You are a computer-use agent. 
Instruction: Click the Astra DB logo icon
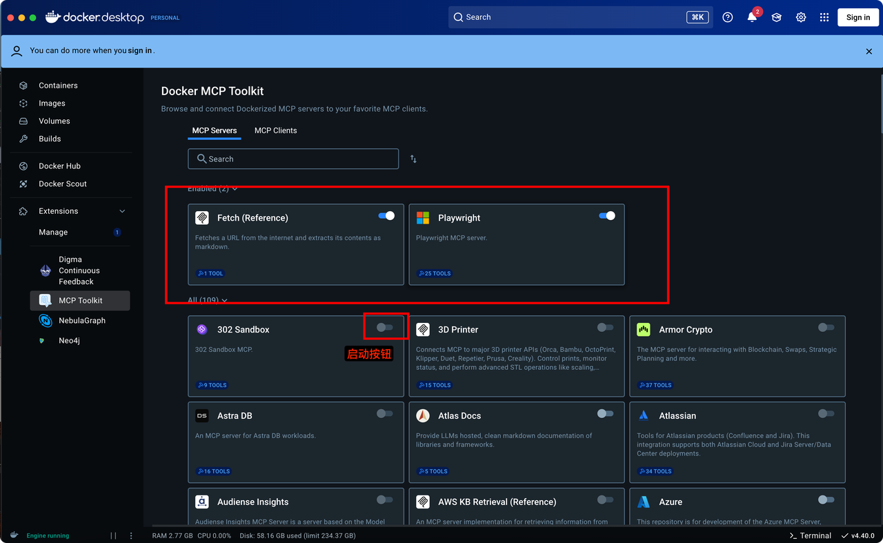pyautogui.click(x=202, y=416)
